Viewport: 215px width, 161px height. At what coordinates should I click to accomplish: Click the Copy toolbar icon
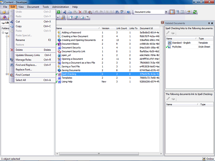[70, 12]
